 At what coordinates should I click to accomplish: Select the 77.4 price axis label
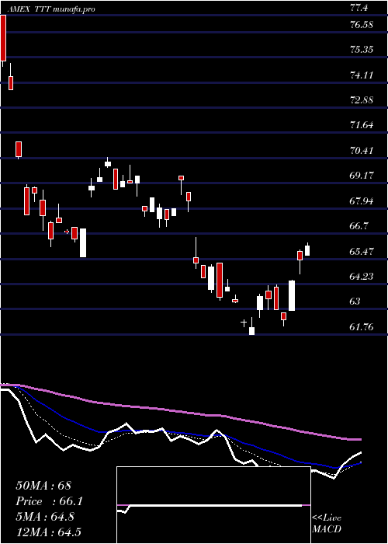coord(359,8)
